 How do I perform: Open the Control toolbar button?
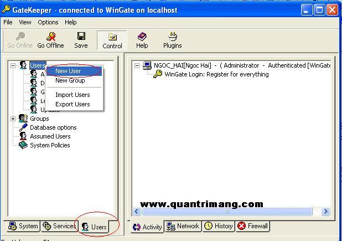click(112, 40)
